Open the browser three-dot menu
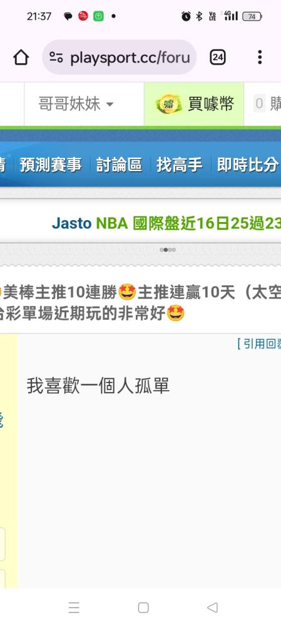This screenshot has height=627, width=281. click(260, 57)
